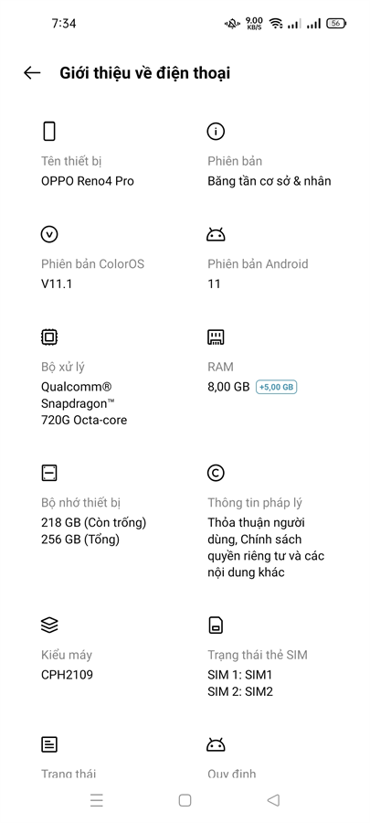Tap the Trạng thái document icon

click(49, 744)
